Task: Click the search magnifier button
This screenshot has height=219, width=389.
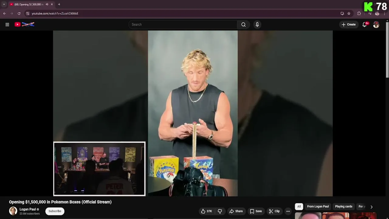Action: coord(243,25)
